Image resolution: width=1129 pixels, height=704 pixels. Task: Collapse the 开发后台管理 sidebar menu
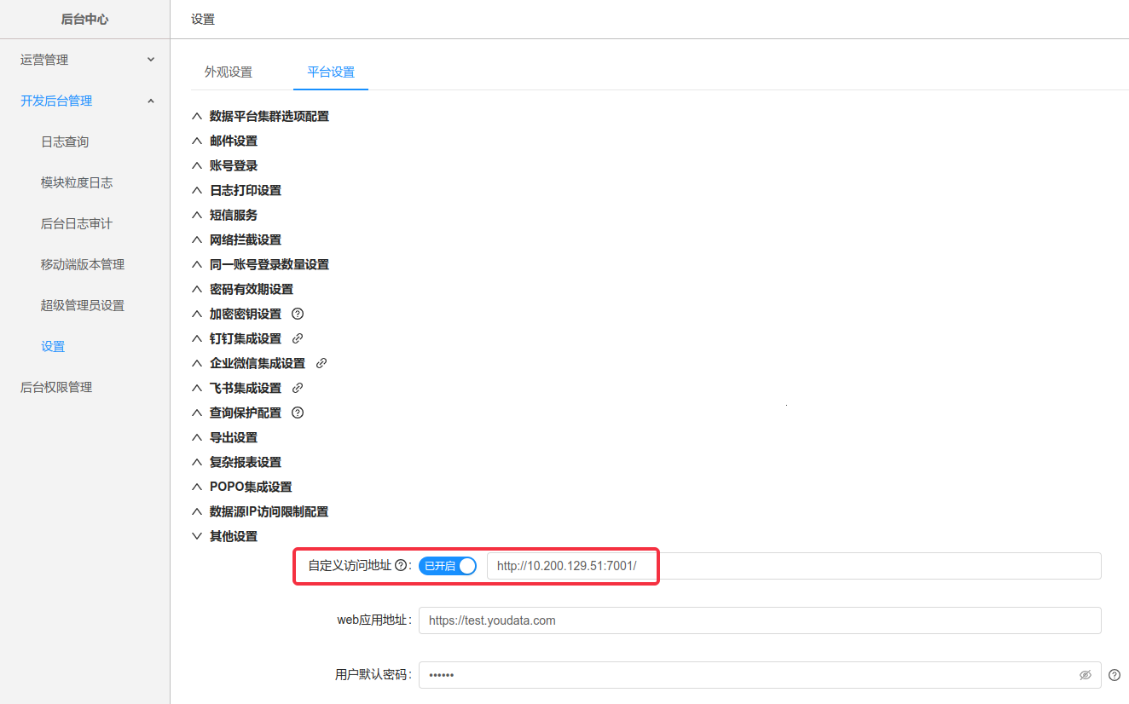[x=85, y=101]
